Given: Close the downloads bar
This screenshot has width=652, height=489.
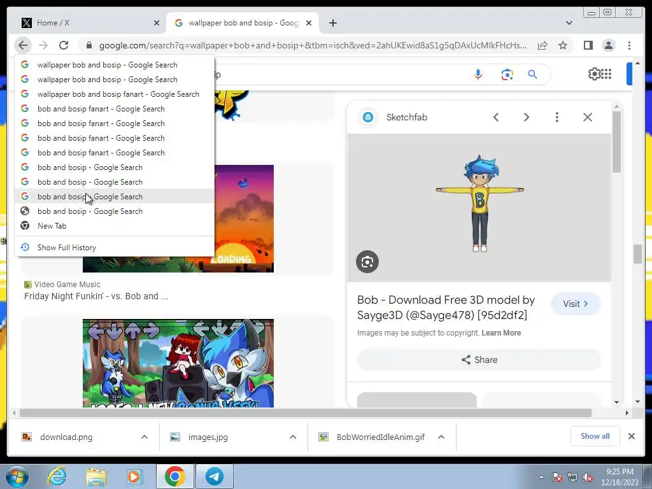Looking at the screenshot, I should [631, 436].
